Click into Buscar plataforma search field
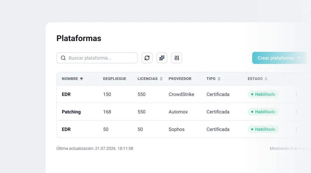The width and height of the screenshot is (311, 173). (x=97, y=58)
